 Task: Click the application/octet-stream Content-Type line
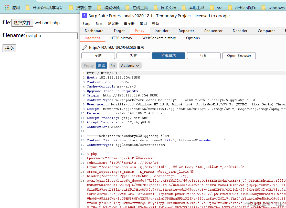[x=126, y=145]
